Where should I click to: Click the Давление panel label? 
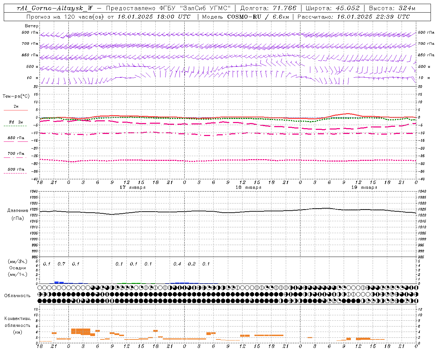(x=18, y=211)
